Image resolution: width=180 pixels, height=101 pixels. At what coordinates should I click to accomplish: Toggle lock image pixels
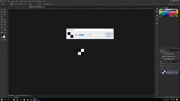pyautogui.click(x=165, y=69)
